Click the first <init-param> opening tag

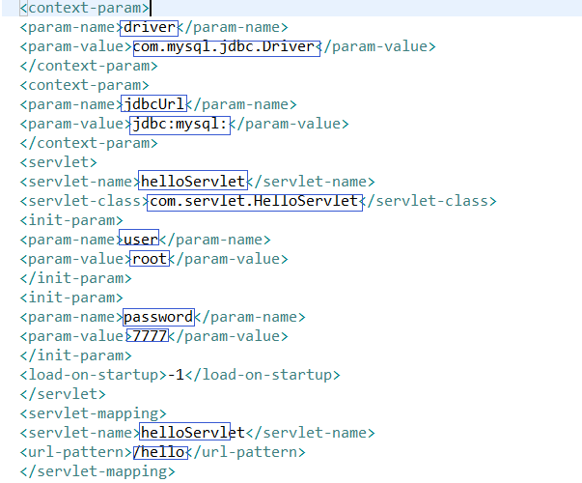[x=71, y=220]
